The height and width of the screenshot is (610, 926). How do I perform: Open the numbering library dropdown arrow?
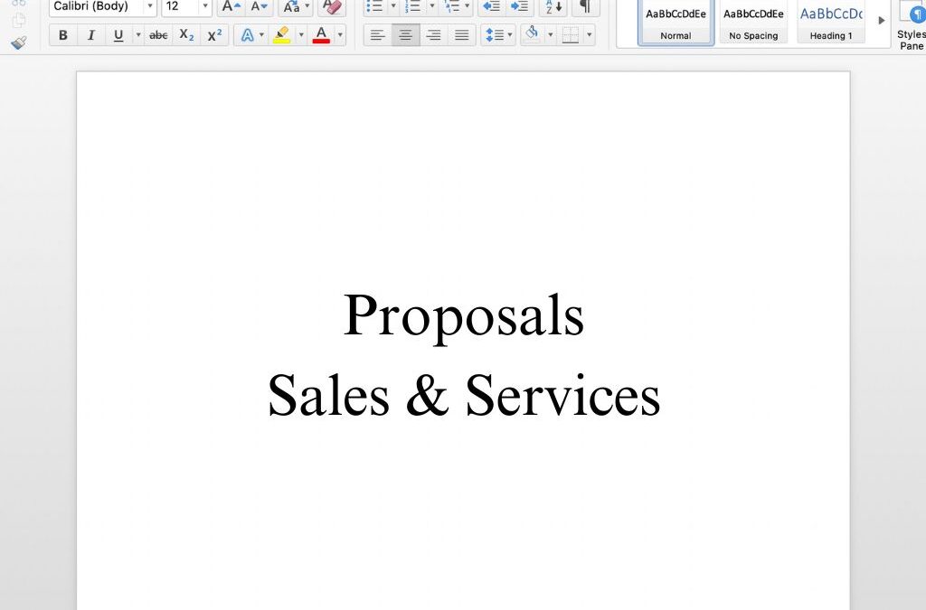(431, 6)
